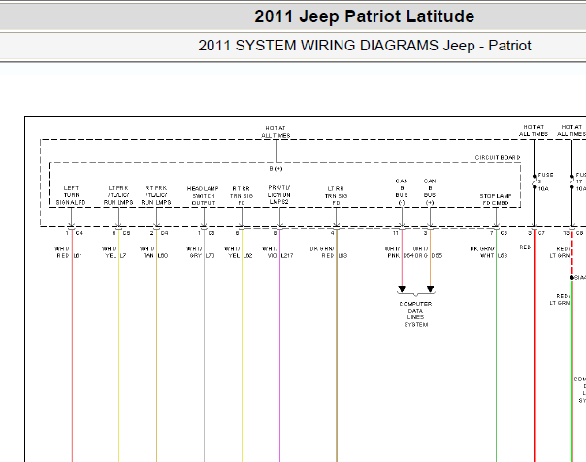Click the "COMPUTER DATA LINES SYSTEM" reference

coord(415,314)
